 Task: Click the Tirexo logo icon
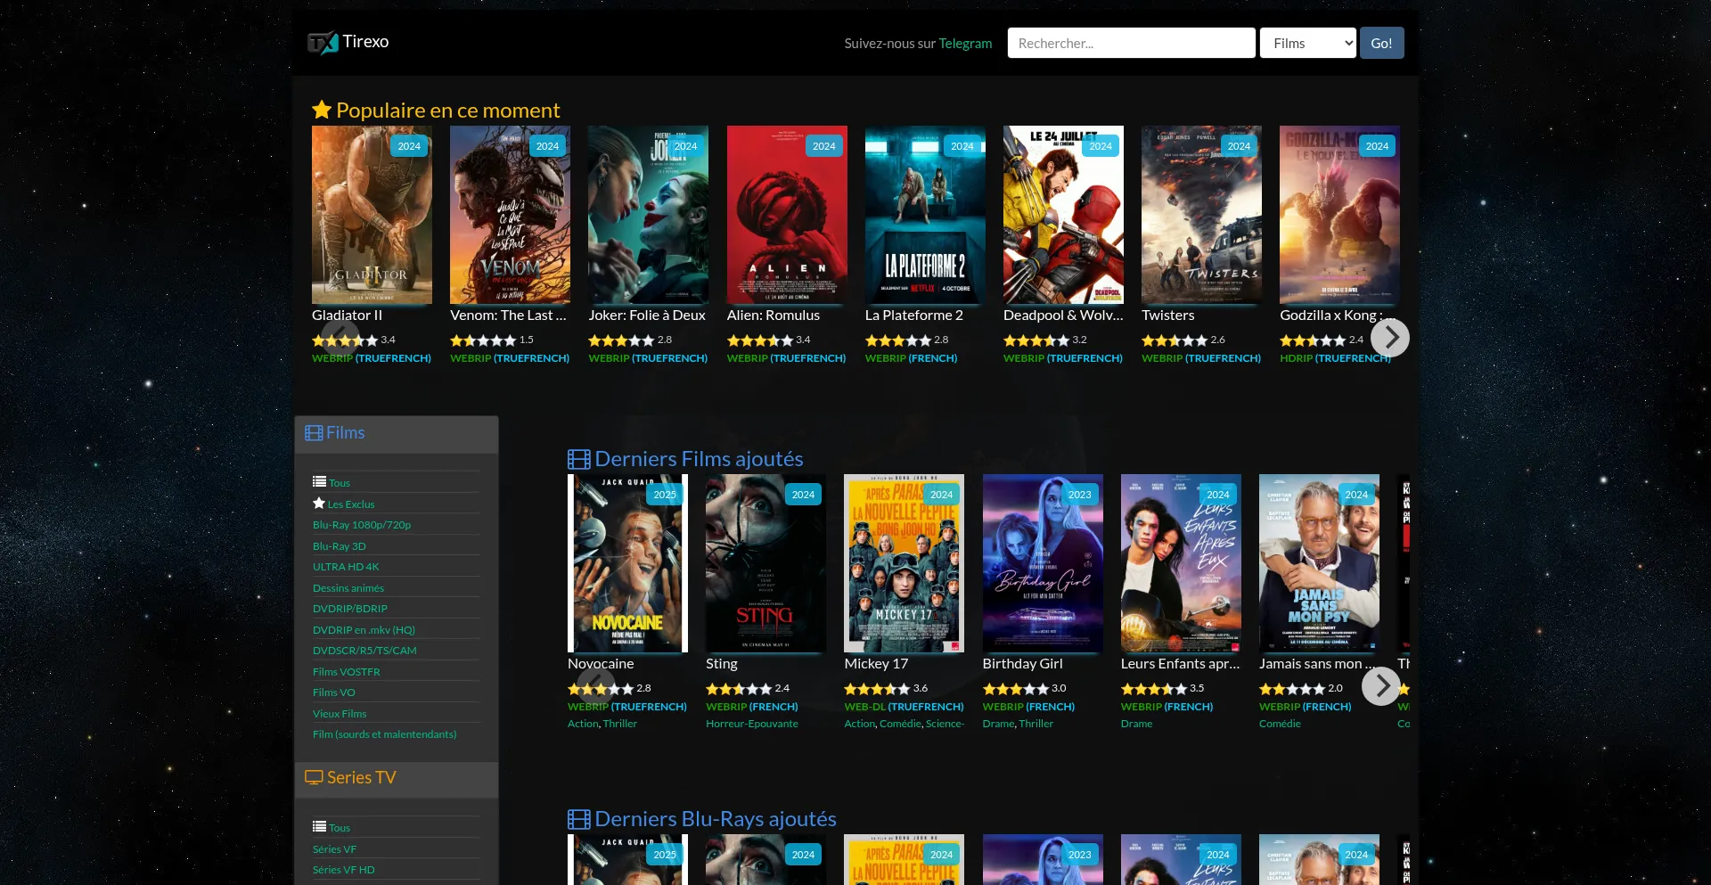pos(322,43)
